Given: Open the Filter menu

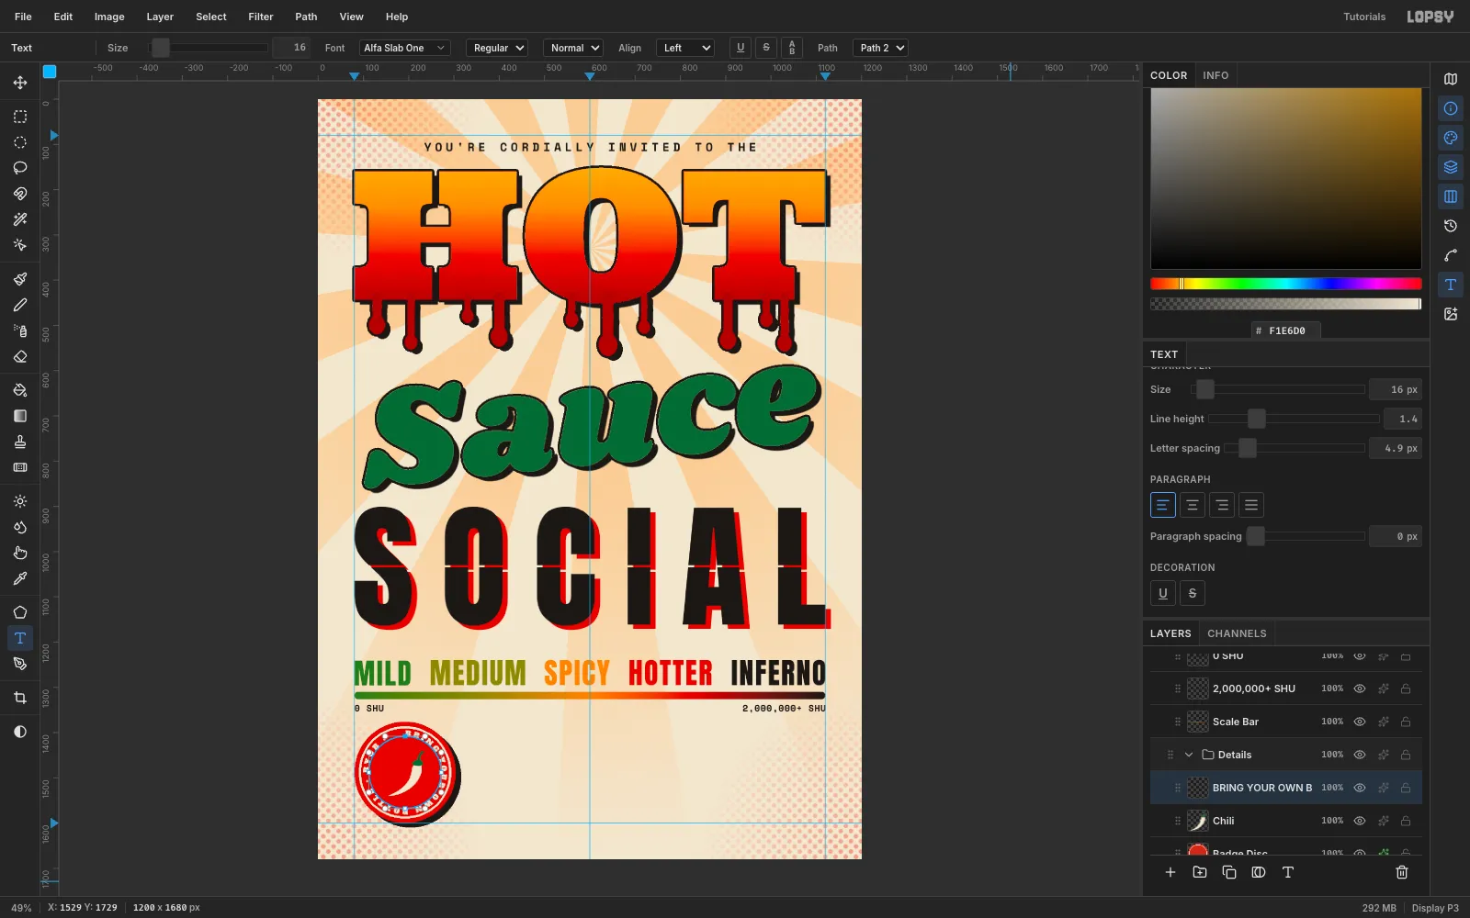Looking at the screenshot, I should [x=261, y=17].
